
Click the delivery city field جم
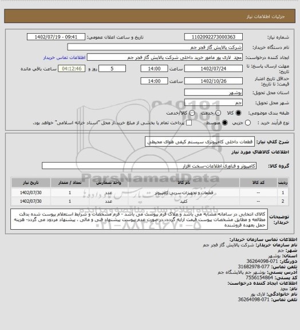click(214, 103)
